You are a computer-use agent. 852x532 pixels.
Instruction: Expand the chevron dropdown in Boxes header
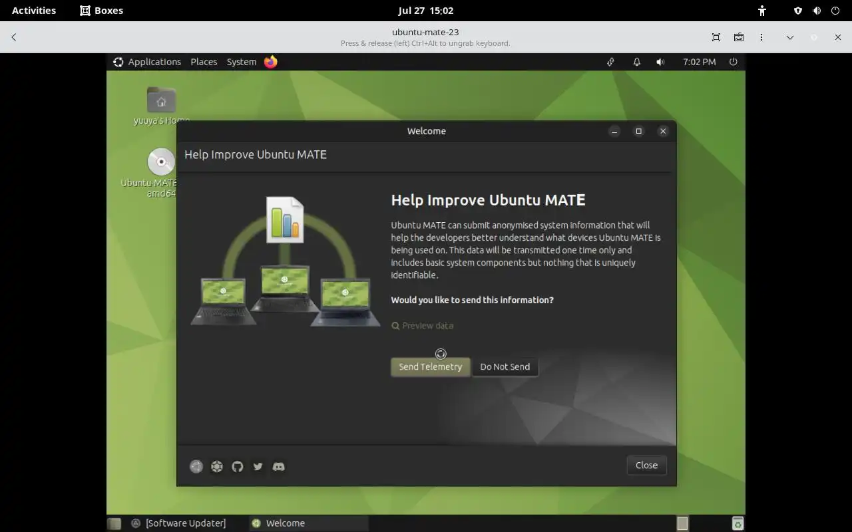790,37
